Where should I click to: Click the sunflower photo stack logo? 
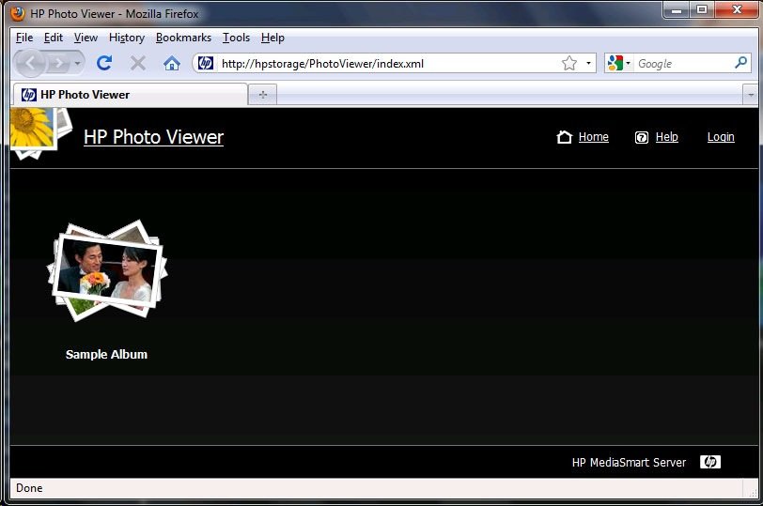point(39,133)
